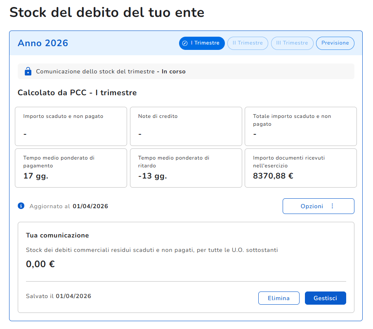The height and width of the screenshot is (329, 373).
Task: Select the I Trimestre tab
Action: click(202, 43)
